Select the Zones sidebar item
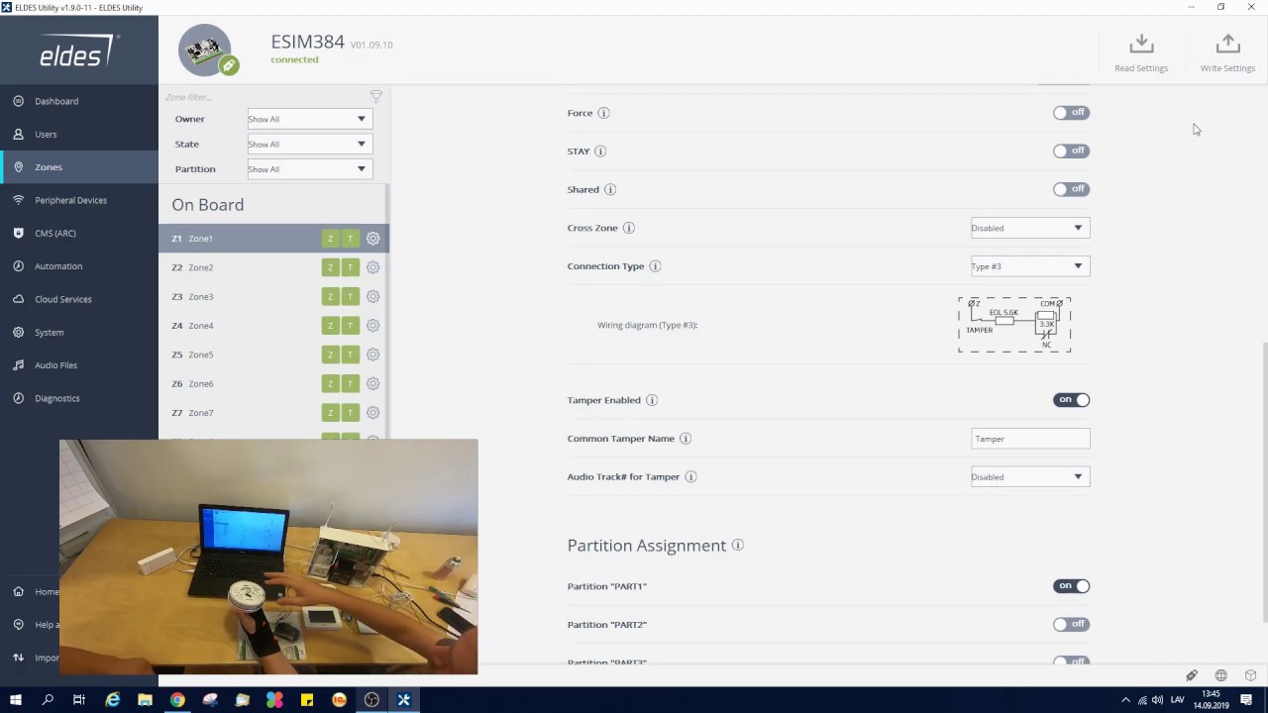This screenshot has width=1268, height=713. [x=79, y=167]
